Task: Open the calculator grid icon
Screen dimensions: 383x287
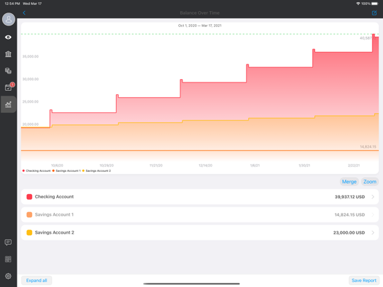Action: click(8, 259)
